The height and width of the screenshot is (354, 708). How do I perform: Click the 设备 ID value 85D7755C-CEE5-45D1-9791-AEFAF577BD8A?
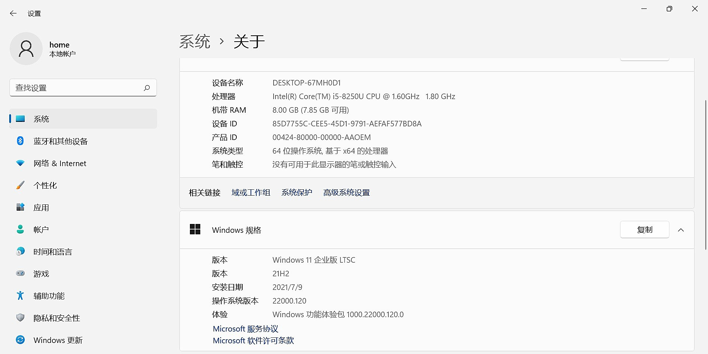point(347,124)
